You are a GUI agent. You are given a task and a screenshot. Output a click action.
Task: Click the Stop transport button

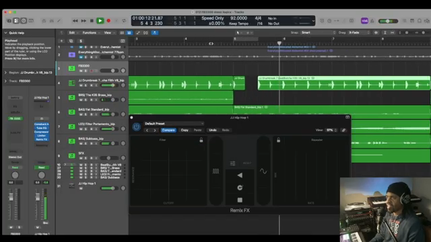point(92,21)
